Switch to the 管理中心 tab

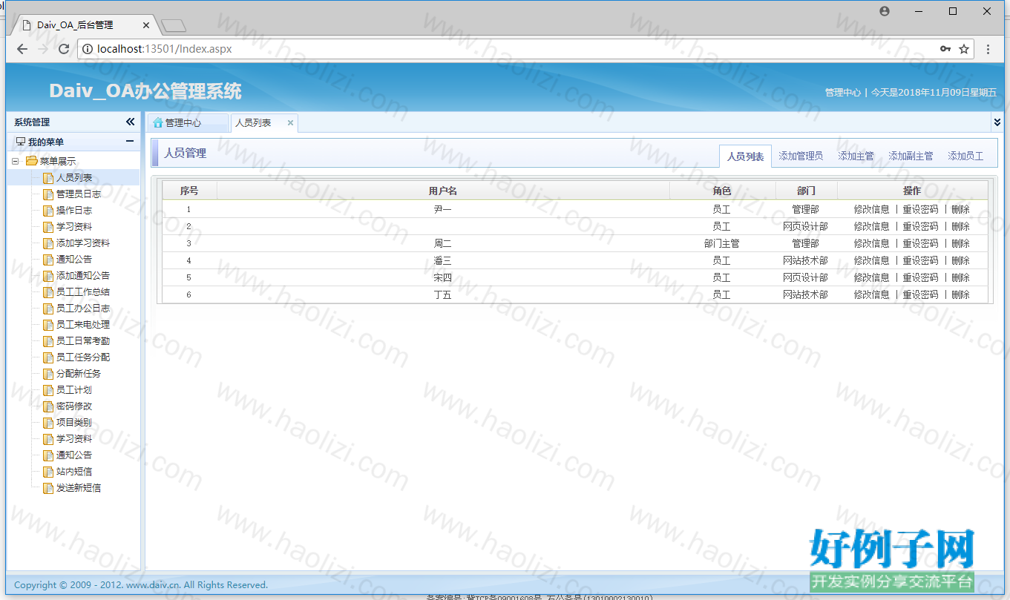[x=187, y=123]
